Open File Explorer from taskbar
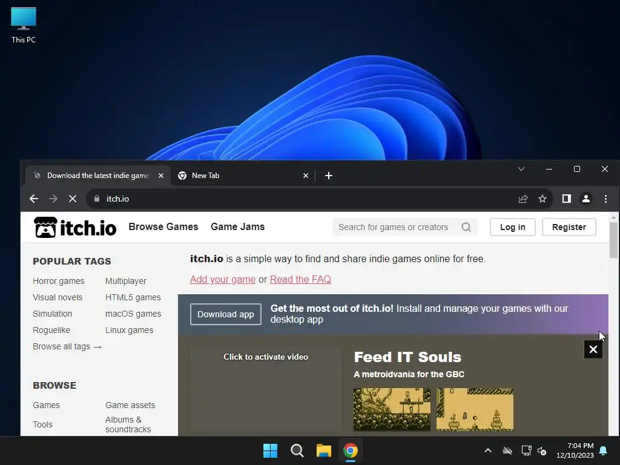 click(323, 450)
